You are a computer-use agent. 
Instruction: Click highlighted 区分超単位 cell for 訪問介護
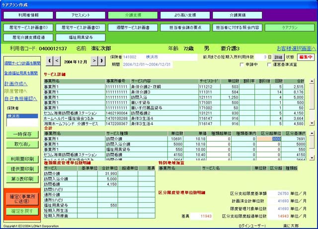[269, 139]
